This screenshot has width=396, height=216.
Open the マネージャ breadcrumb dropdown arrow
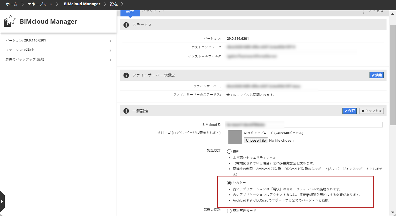point(51,4)
